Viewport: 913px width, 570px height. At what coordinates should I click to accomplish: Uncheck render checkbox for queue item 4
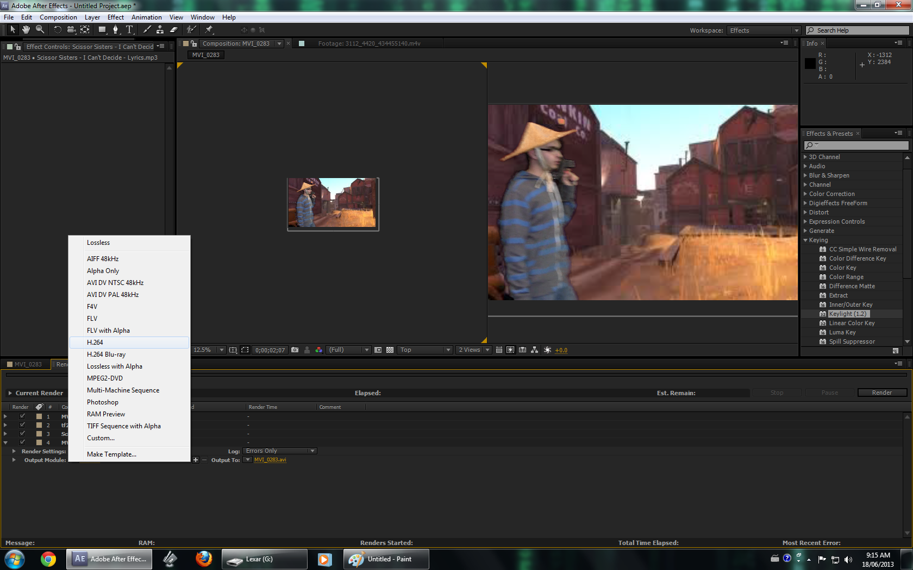pyautogui.click(x=22, y=442)
